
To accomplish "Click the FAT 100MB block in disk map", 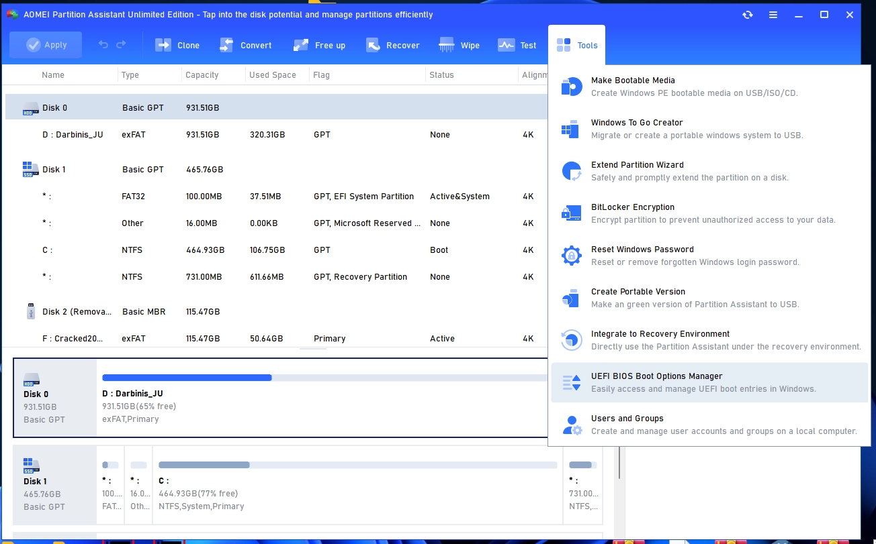I will pos(110,485).
